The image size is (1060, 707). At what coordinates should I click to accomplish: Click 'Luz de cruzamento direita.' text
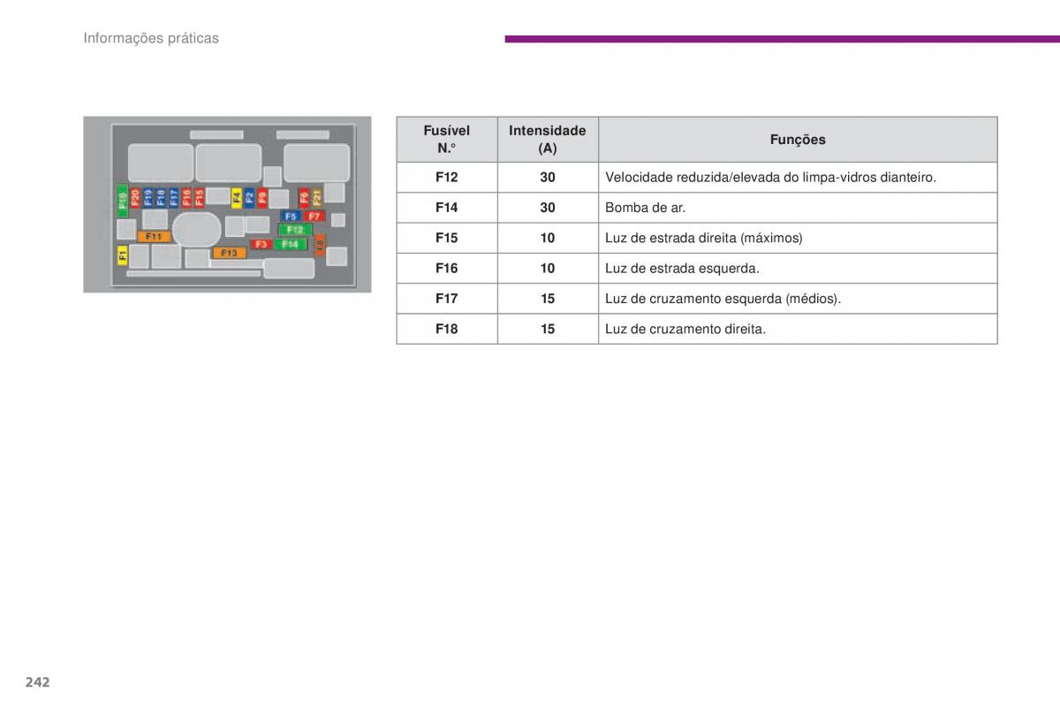(685, 329)
